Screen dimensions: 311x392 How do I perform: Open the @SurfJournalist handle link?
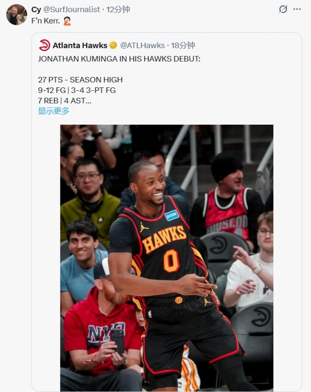tap(71, 9)
